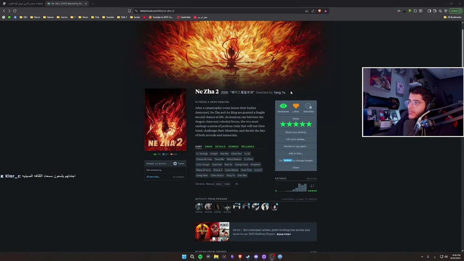Open the IMDB link
The height and width of the screenshot is (261, 464).
pyautogui.click(x=218, y=184)
